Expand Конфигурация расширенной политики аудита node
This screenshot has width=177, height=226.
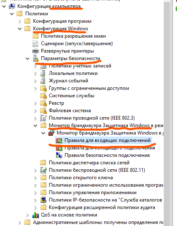pyautogui.click(x=36, y=208)
